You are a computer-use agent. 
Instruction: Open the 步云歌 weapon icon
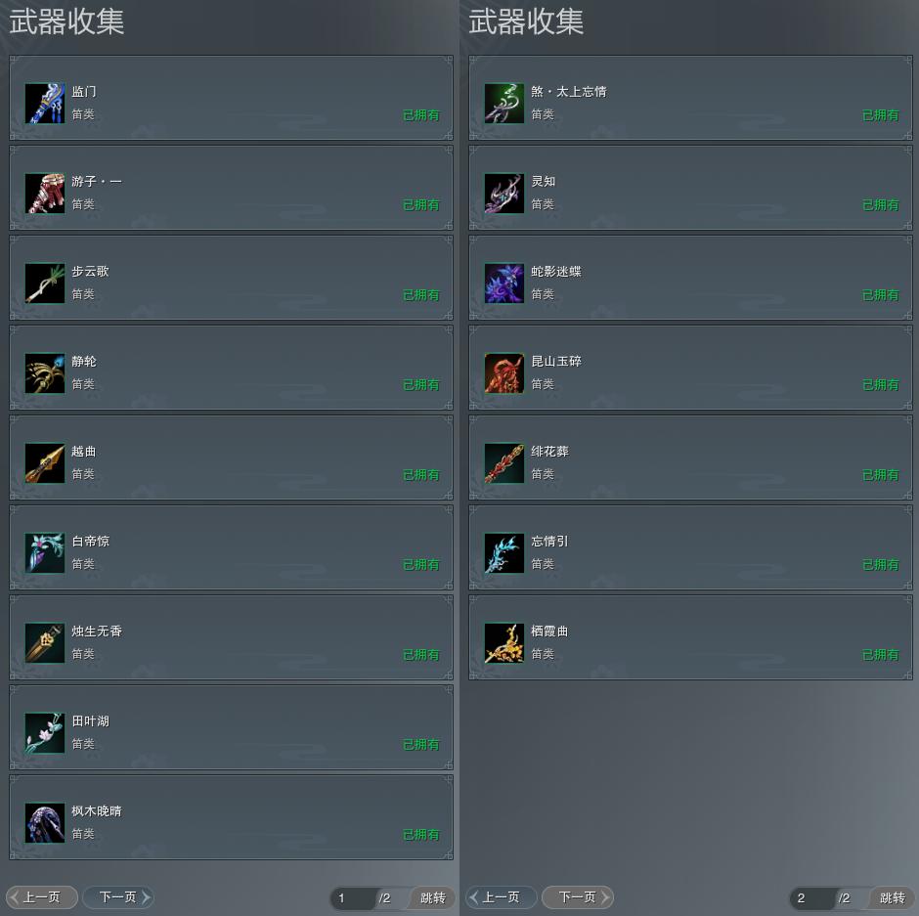45,284
